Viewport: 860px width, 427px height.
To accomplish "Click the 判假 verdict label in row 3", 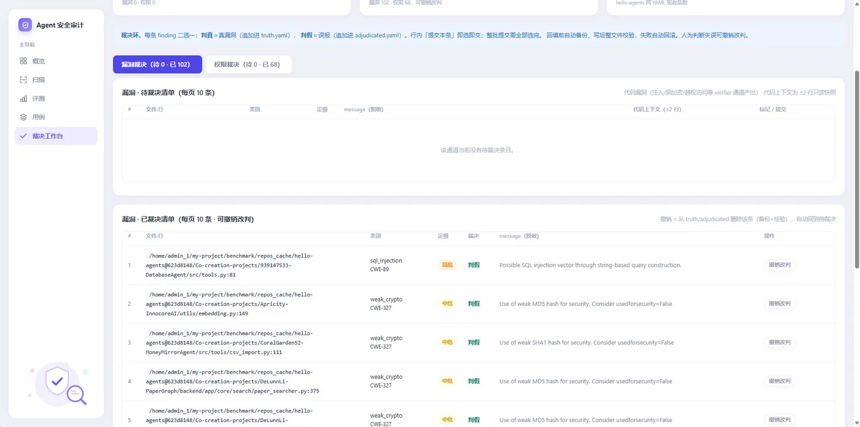I will (x=474, y=342).
